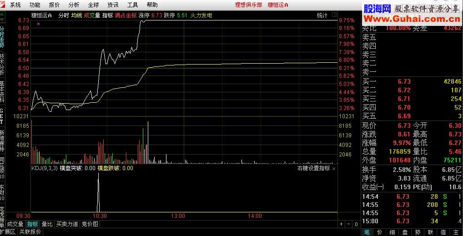Viewport: 463px width, 236px height.
Task: Click the small panel icon beside 统计
Action: click(334, 15)
